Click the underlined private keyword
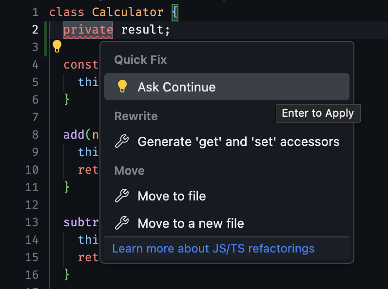 click(88, 30)
